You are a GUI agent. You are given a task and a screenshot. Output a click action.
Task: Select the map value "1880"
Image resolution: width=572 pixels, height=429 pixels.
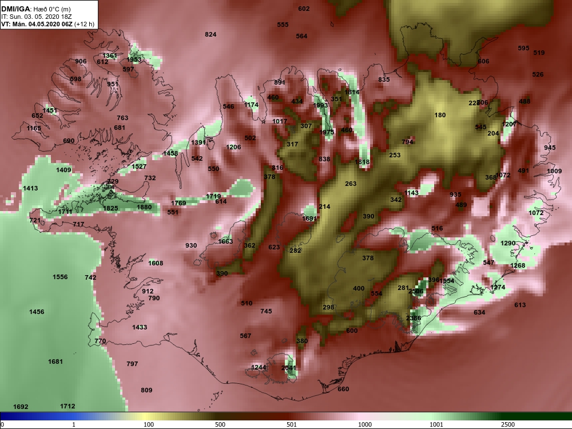pos(144,207)
